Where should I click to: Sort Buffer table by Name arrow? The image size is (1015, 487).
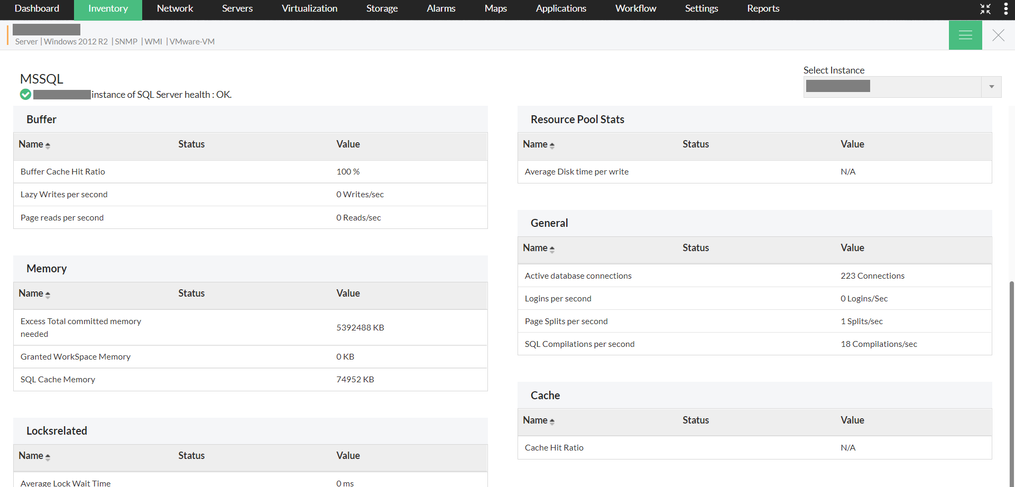coord(48,145)
